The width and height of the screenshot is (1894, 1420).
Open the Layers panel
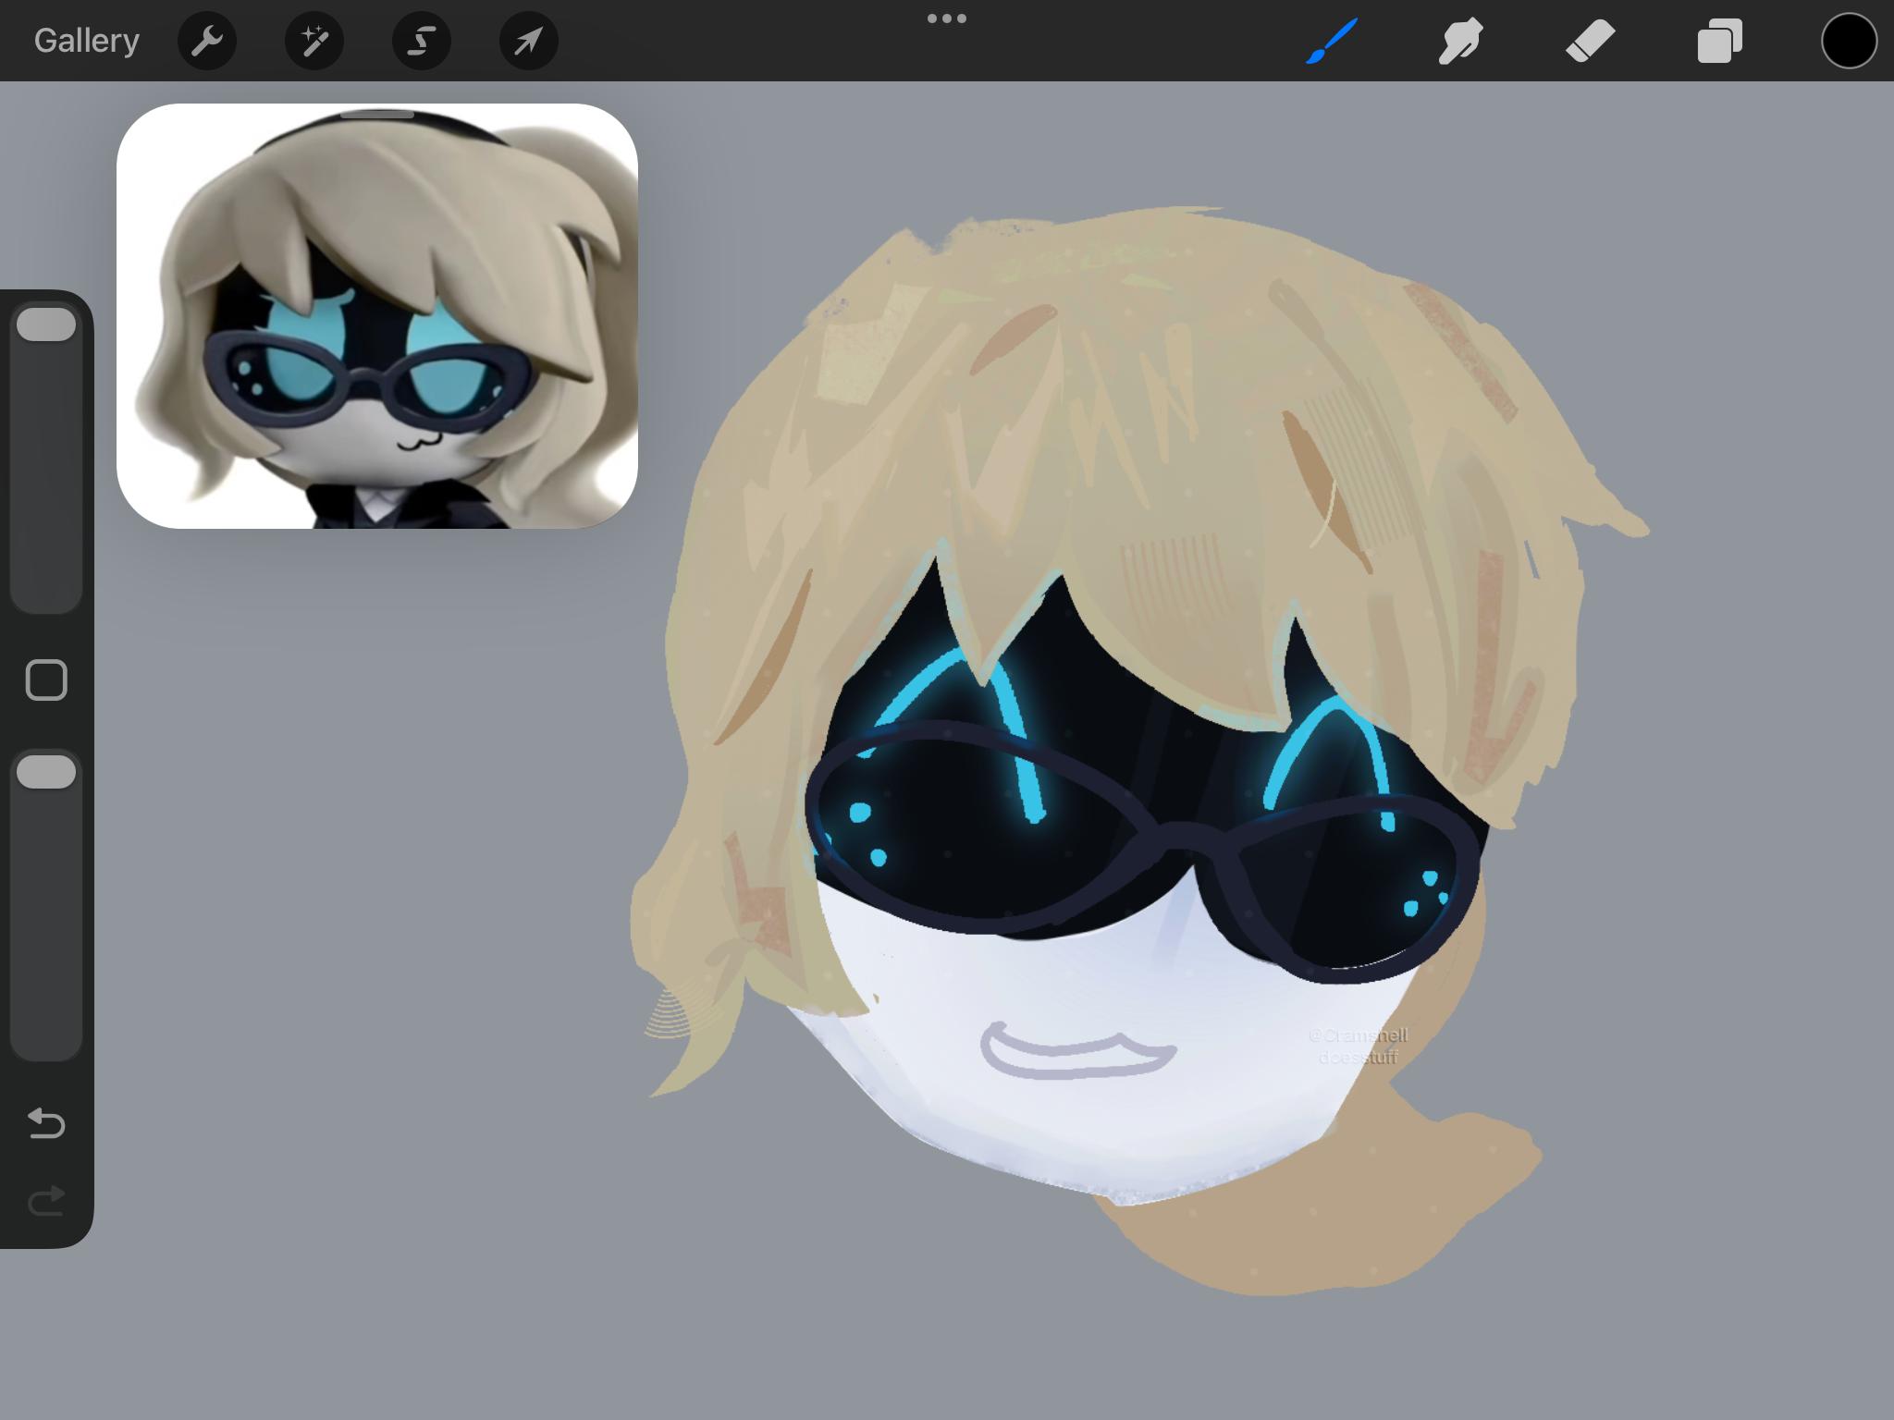coord(1719,41)
